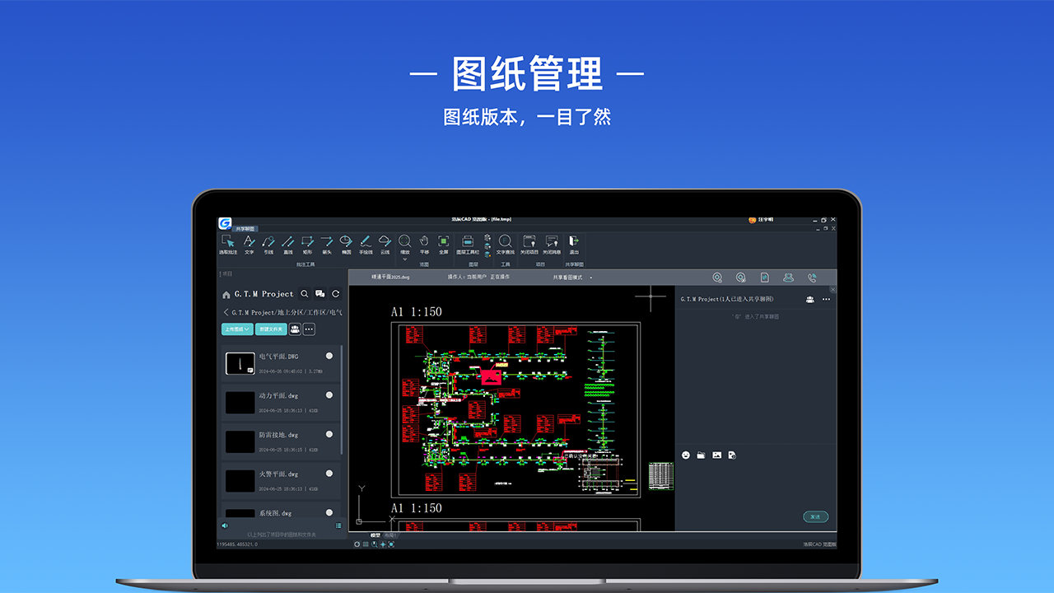Screen dimensions: 1054x593
Task: Switch to the 布局1 layout tab
Action: 389,535
